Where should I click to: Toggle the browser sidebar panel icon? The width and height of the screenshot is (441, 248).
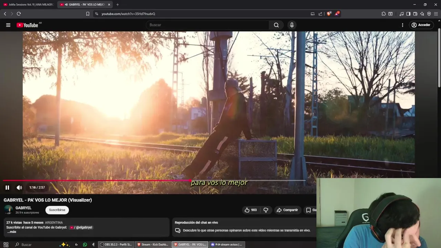click(408, 14)
